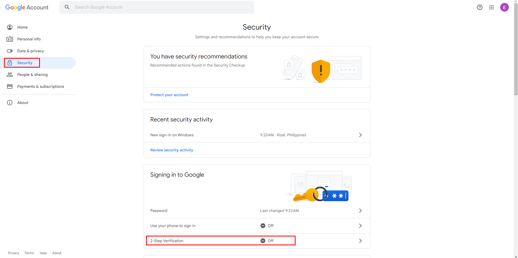Click the People & sharing icon
The width and height of the screenshot is (518, 258).
[10, 75]
